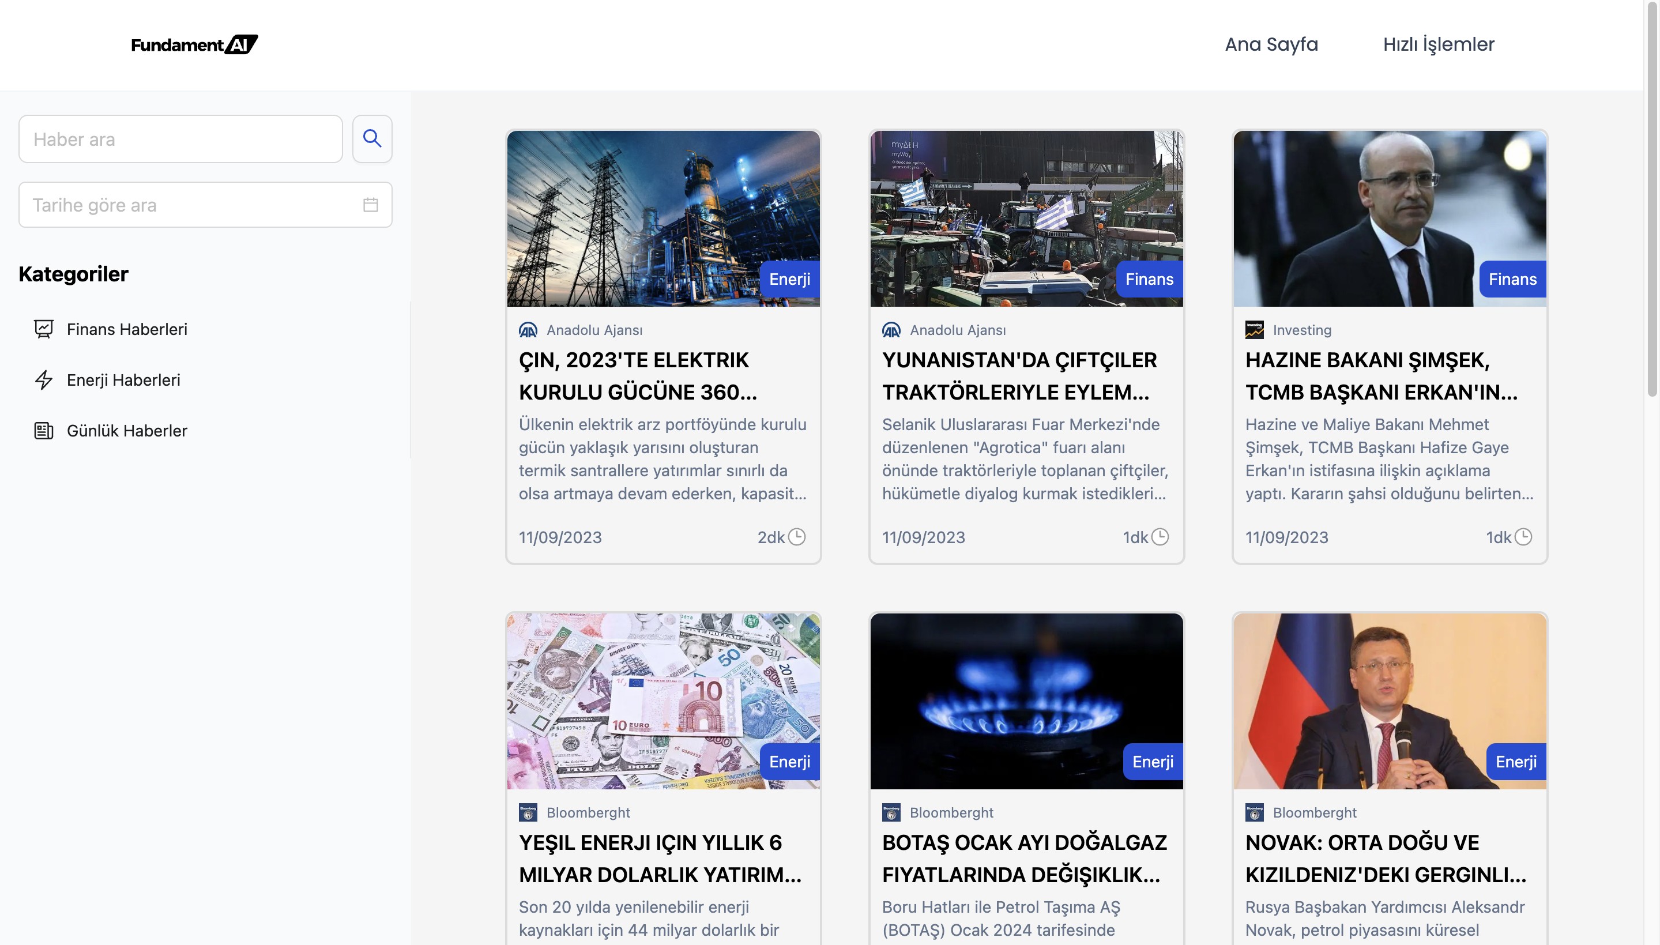Screen dimensions: 1660x945
Task: Open Hızlı İşlemler menu
Action: (1438, 43)
